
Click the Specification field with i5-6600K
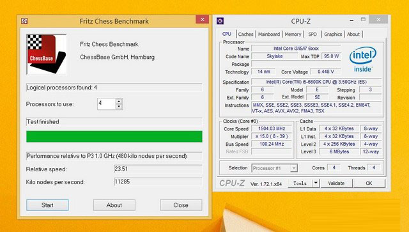point(316,82)
